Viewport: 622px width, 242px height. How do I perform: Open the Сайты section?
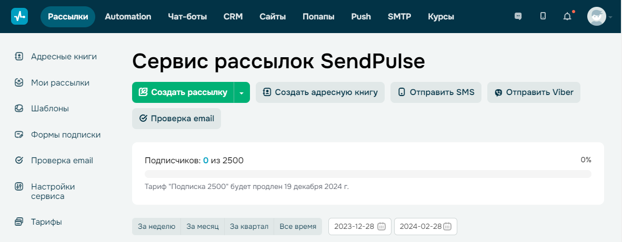273,17
